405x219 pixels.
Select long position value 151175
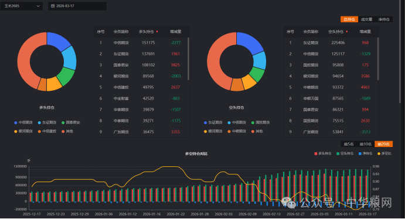(x=148, y=43)
